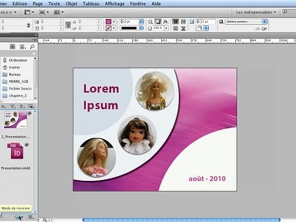Viewport: 296px width, 222px height.
Task: Open the Affichage menu
Action: [115, 4]
